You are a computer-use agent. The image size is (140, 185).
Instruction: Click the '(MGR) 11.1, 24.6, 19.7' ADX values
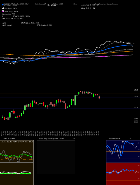click(x=30, y=23)
